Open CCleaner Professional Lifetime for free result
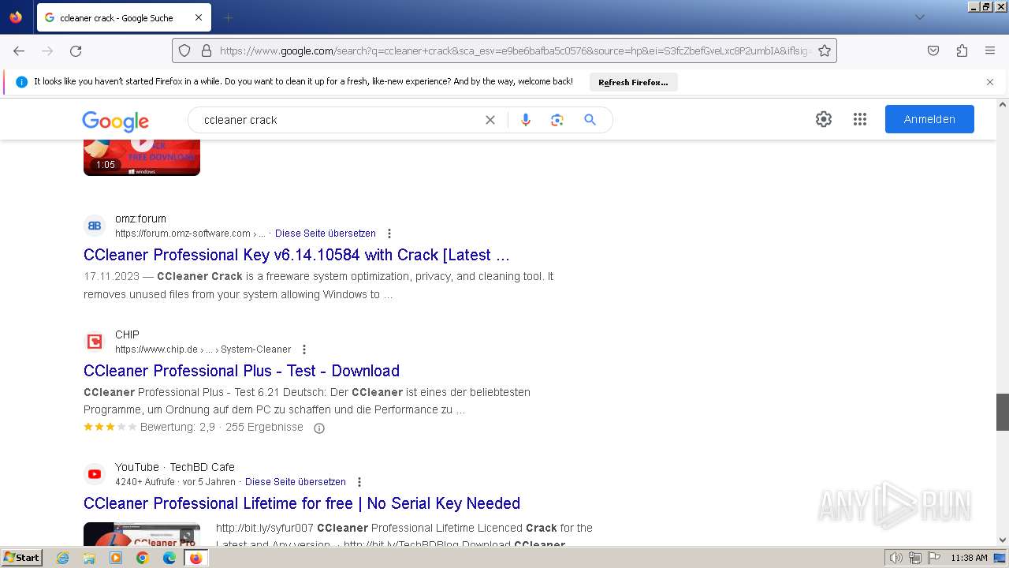This screenshot has width=1009, height=568. tap(302, 503)
